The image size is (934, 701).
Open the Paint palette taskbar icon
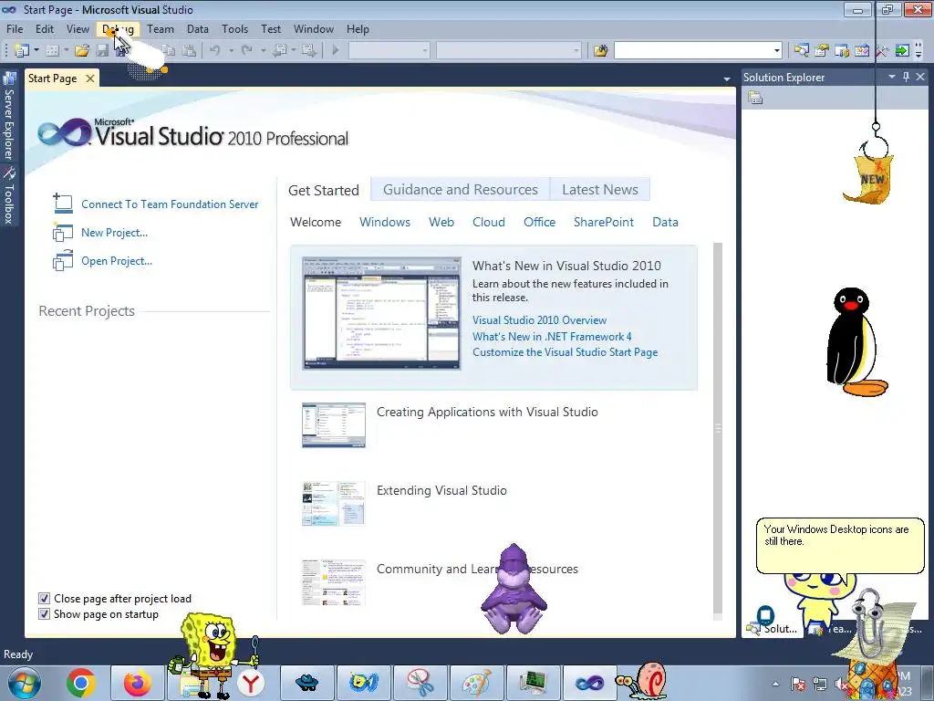[x=476, y=683]
